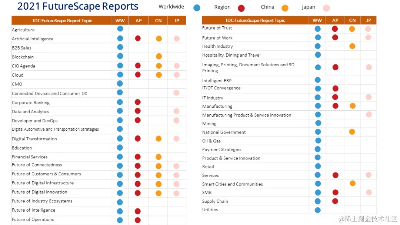This screenshot has height=225, width=400.
Task: Click the orange CN dot for Cloud
Action: (159, 75)
